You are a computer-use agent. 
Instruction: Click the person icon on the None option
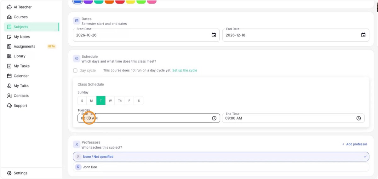click(x=78, y=157)
